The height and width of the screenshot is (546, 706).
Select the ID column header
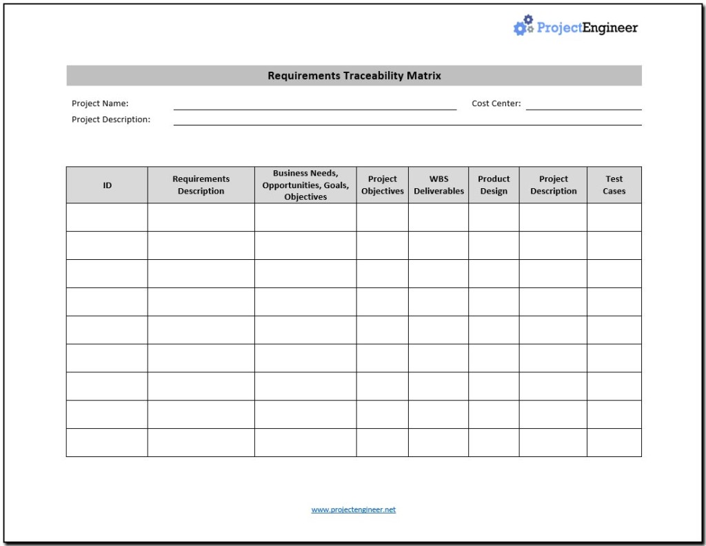106,184
